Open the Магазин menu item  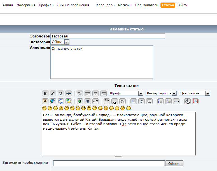(125, 5)
